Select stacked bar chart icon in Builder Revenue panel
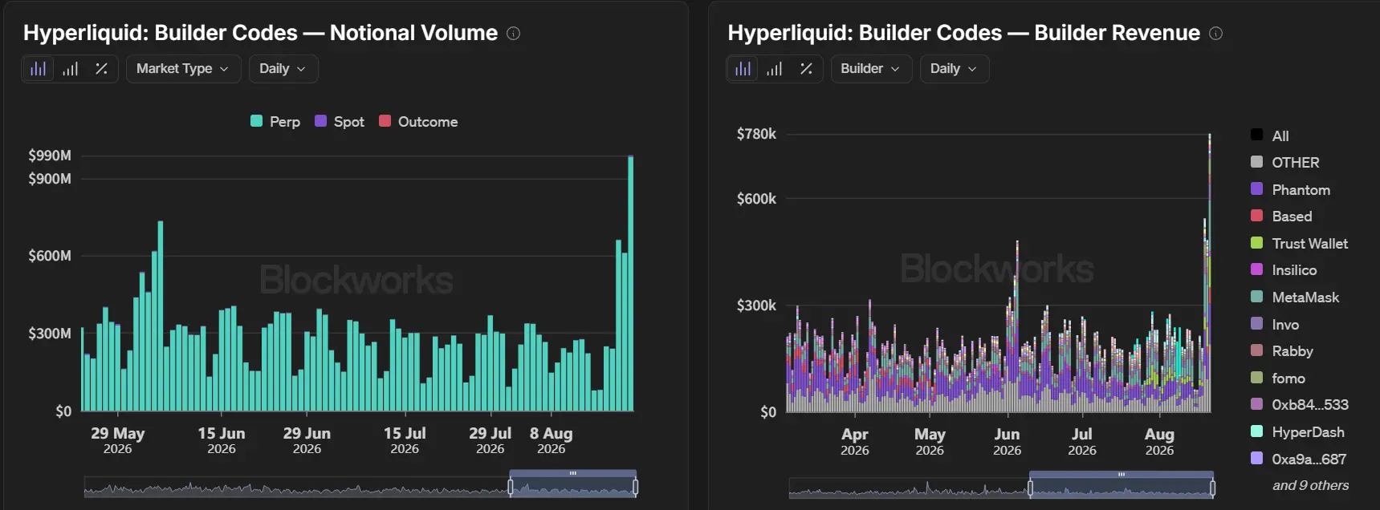 click(775, 69)
